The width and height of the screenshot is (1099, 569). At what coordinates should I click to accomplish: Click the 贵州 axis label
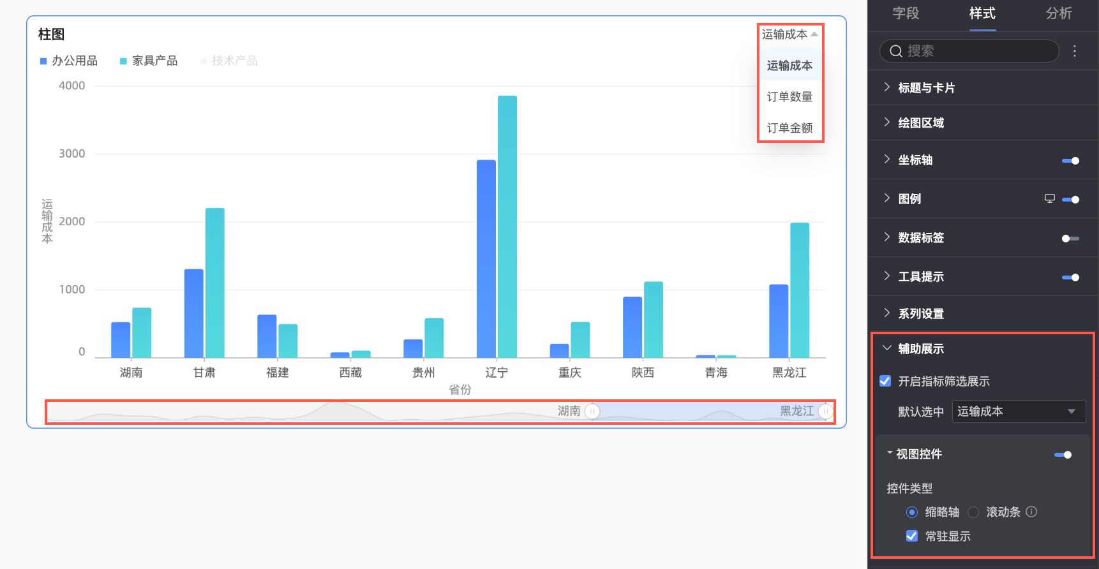click(424, 373)
